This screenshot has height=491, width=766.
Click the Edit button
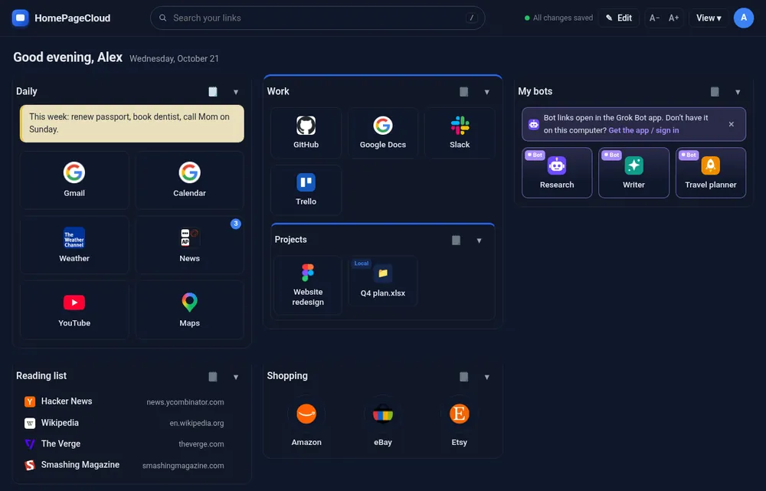tap(619, 18)
